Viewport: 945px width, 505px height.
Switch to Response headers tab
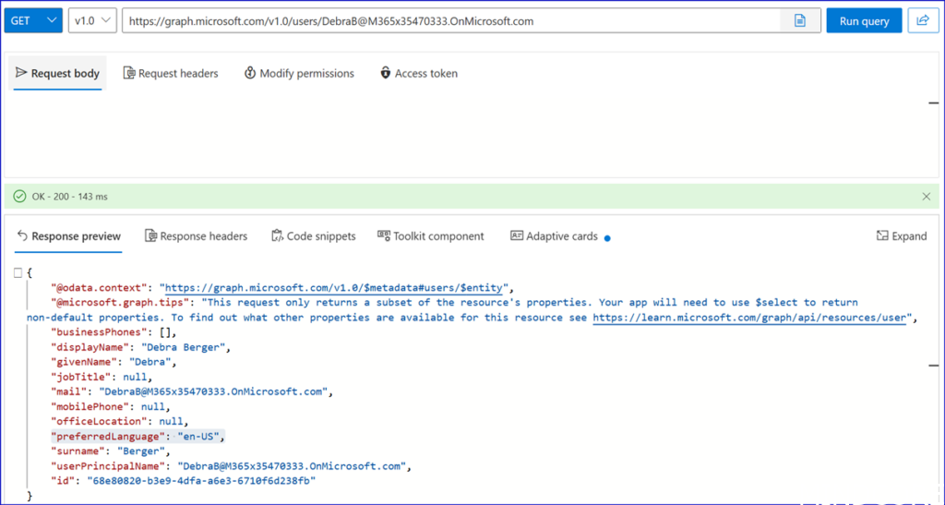click(196, 236)
